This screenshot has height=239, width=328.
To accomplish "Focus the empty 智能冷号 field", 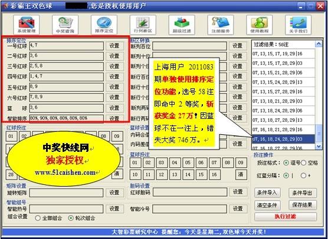I will [x=189, y=208].
